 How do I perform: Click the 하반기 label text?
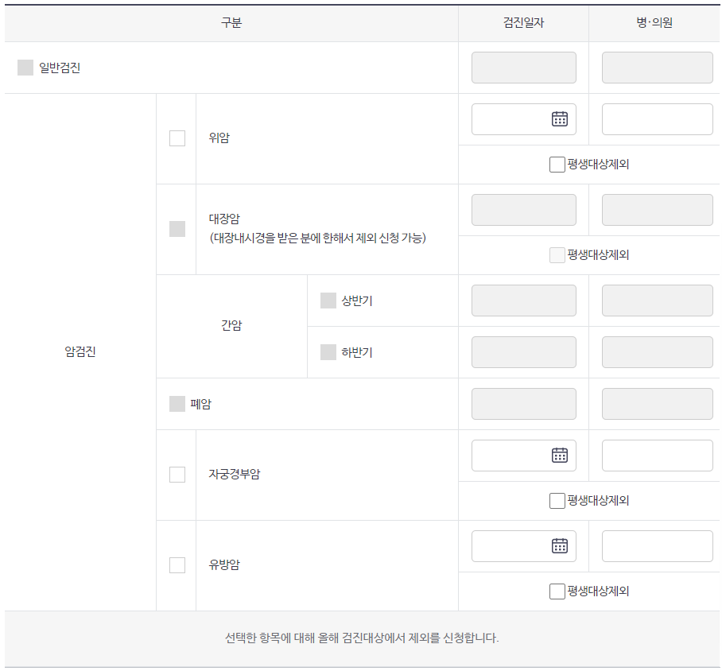pos(357,352)
